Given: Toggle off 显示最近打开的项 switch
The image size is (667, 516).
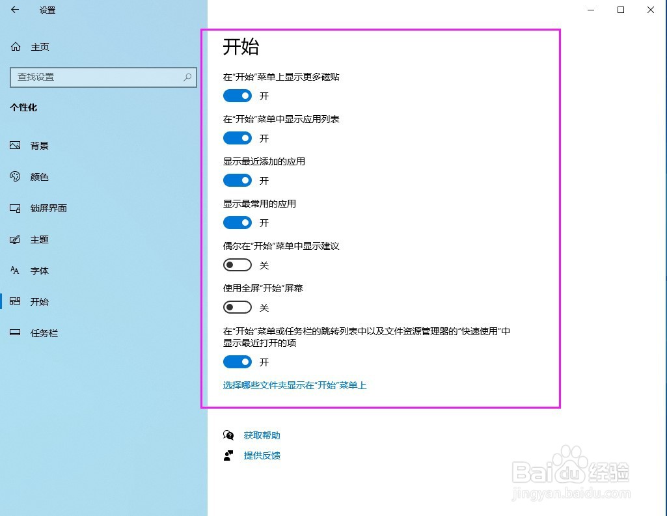Looking at the screenshot, I should (238, 362).
